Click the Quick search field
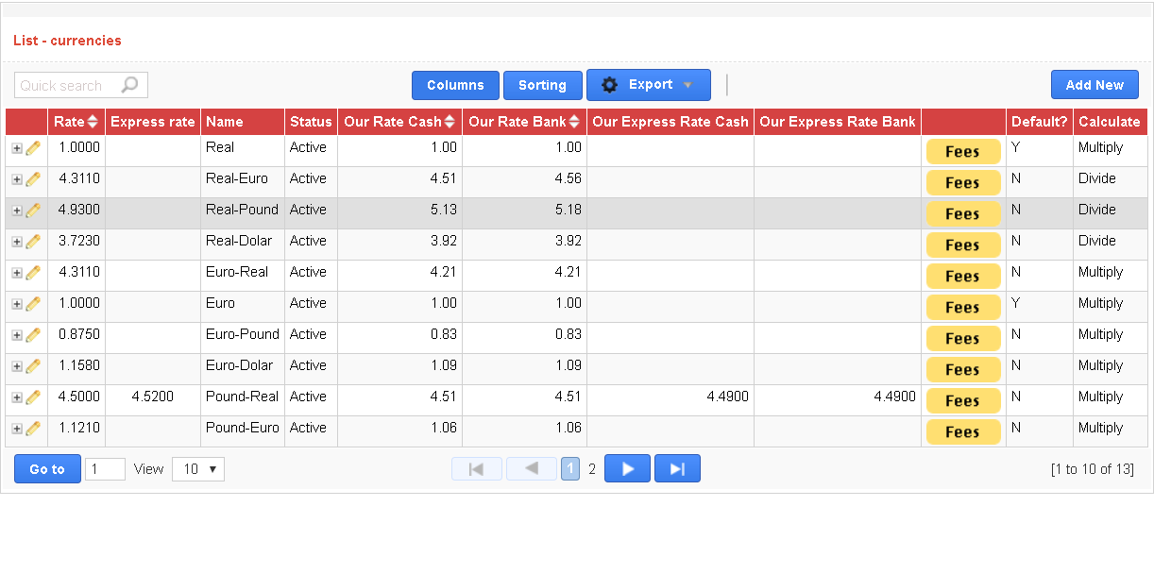 68,86
